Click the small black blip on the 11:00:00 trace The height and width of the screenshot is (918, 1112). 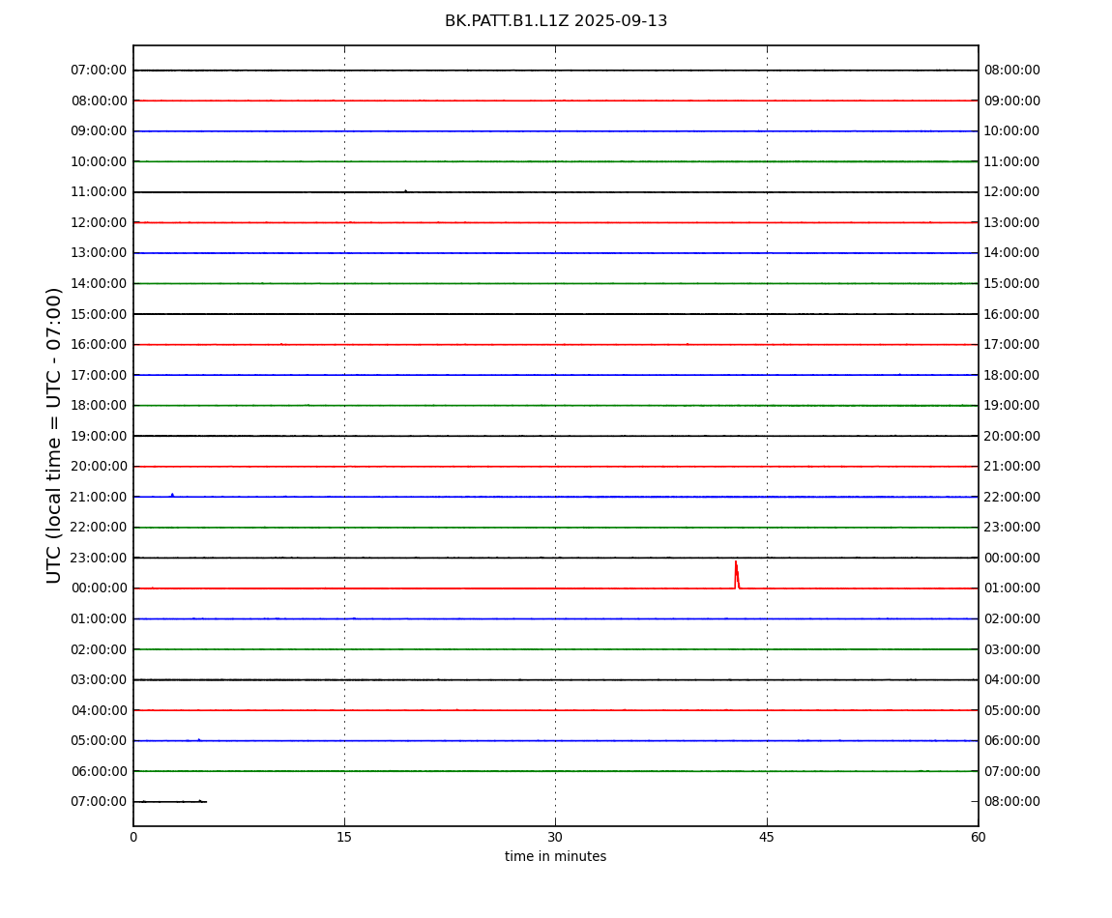(406, 190)
